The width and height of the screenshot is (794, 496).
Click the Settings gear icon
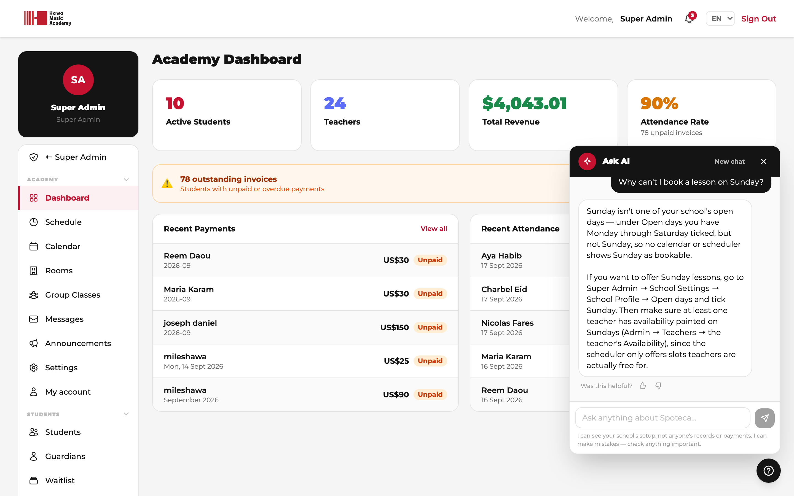pos(33,368)
